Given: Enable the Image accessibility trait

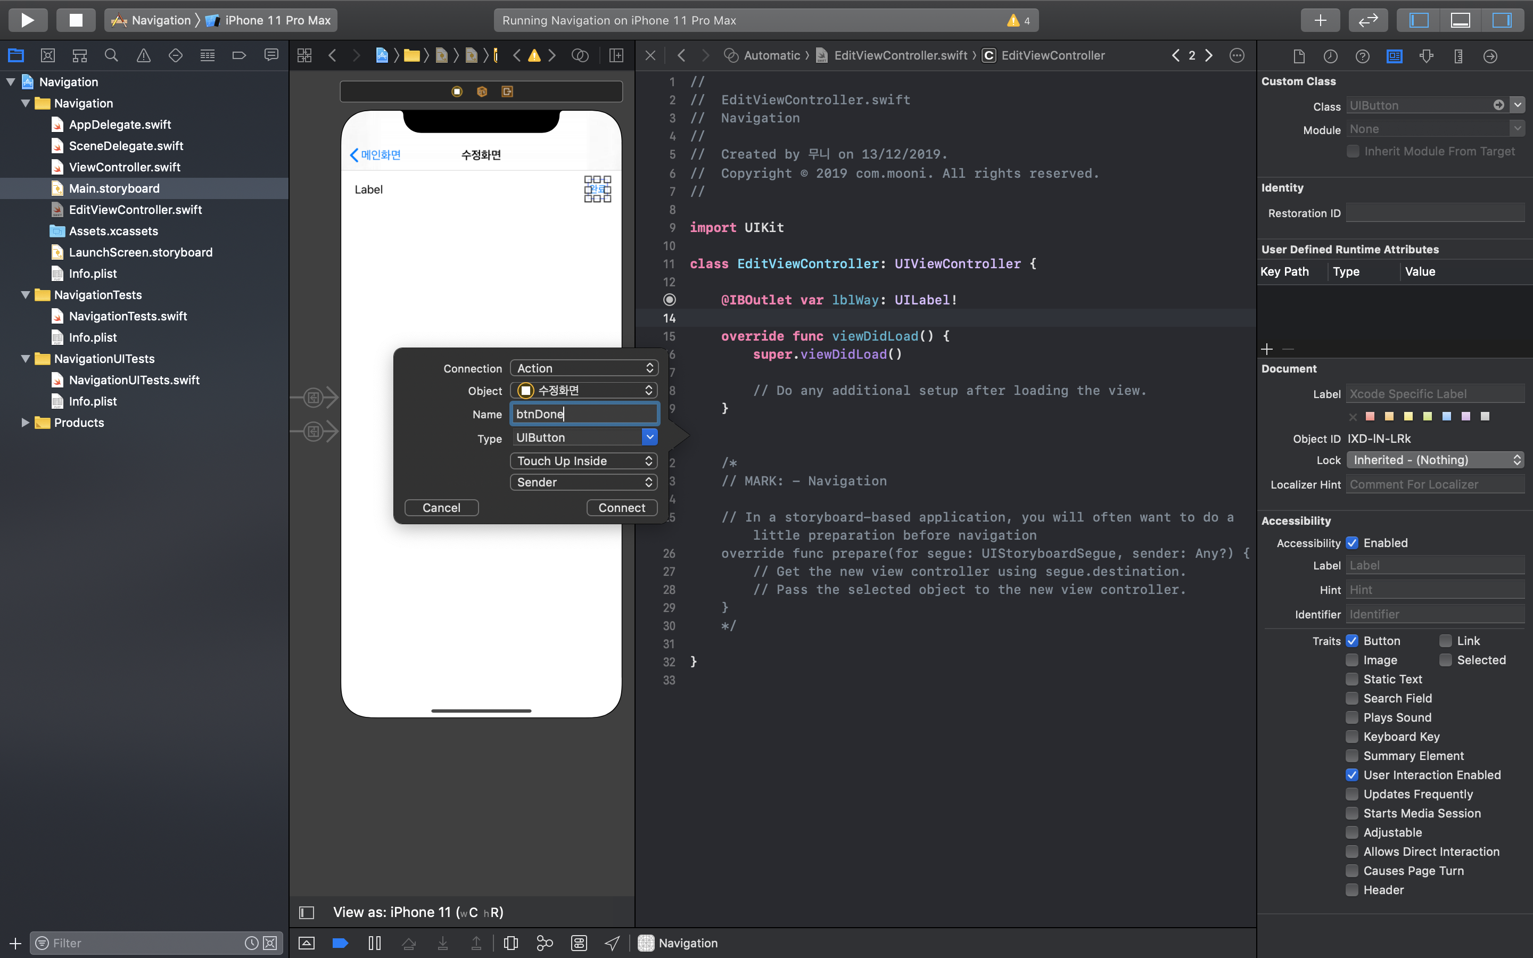Looking at the screenshot, I should tap(1352, 659).
